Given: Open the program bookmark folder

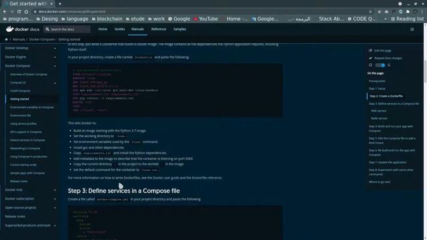Looking at the screenshot, I should tap(18, 19).
